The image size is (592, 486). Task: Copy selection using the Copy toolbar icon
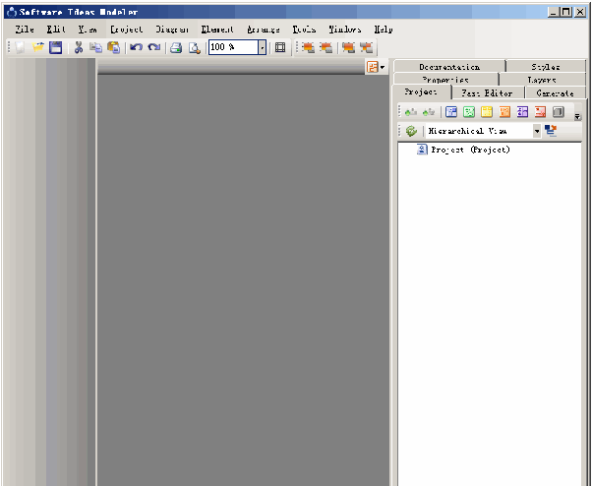(x=96, y=47)
